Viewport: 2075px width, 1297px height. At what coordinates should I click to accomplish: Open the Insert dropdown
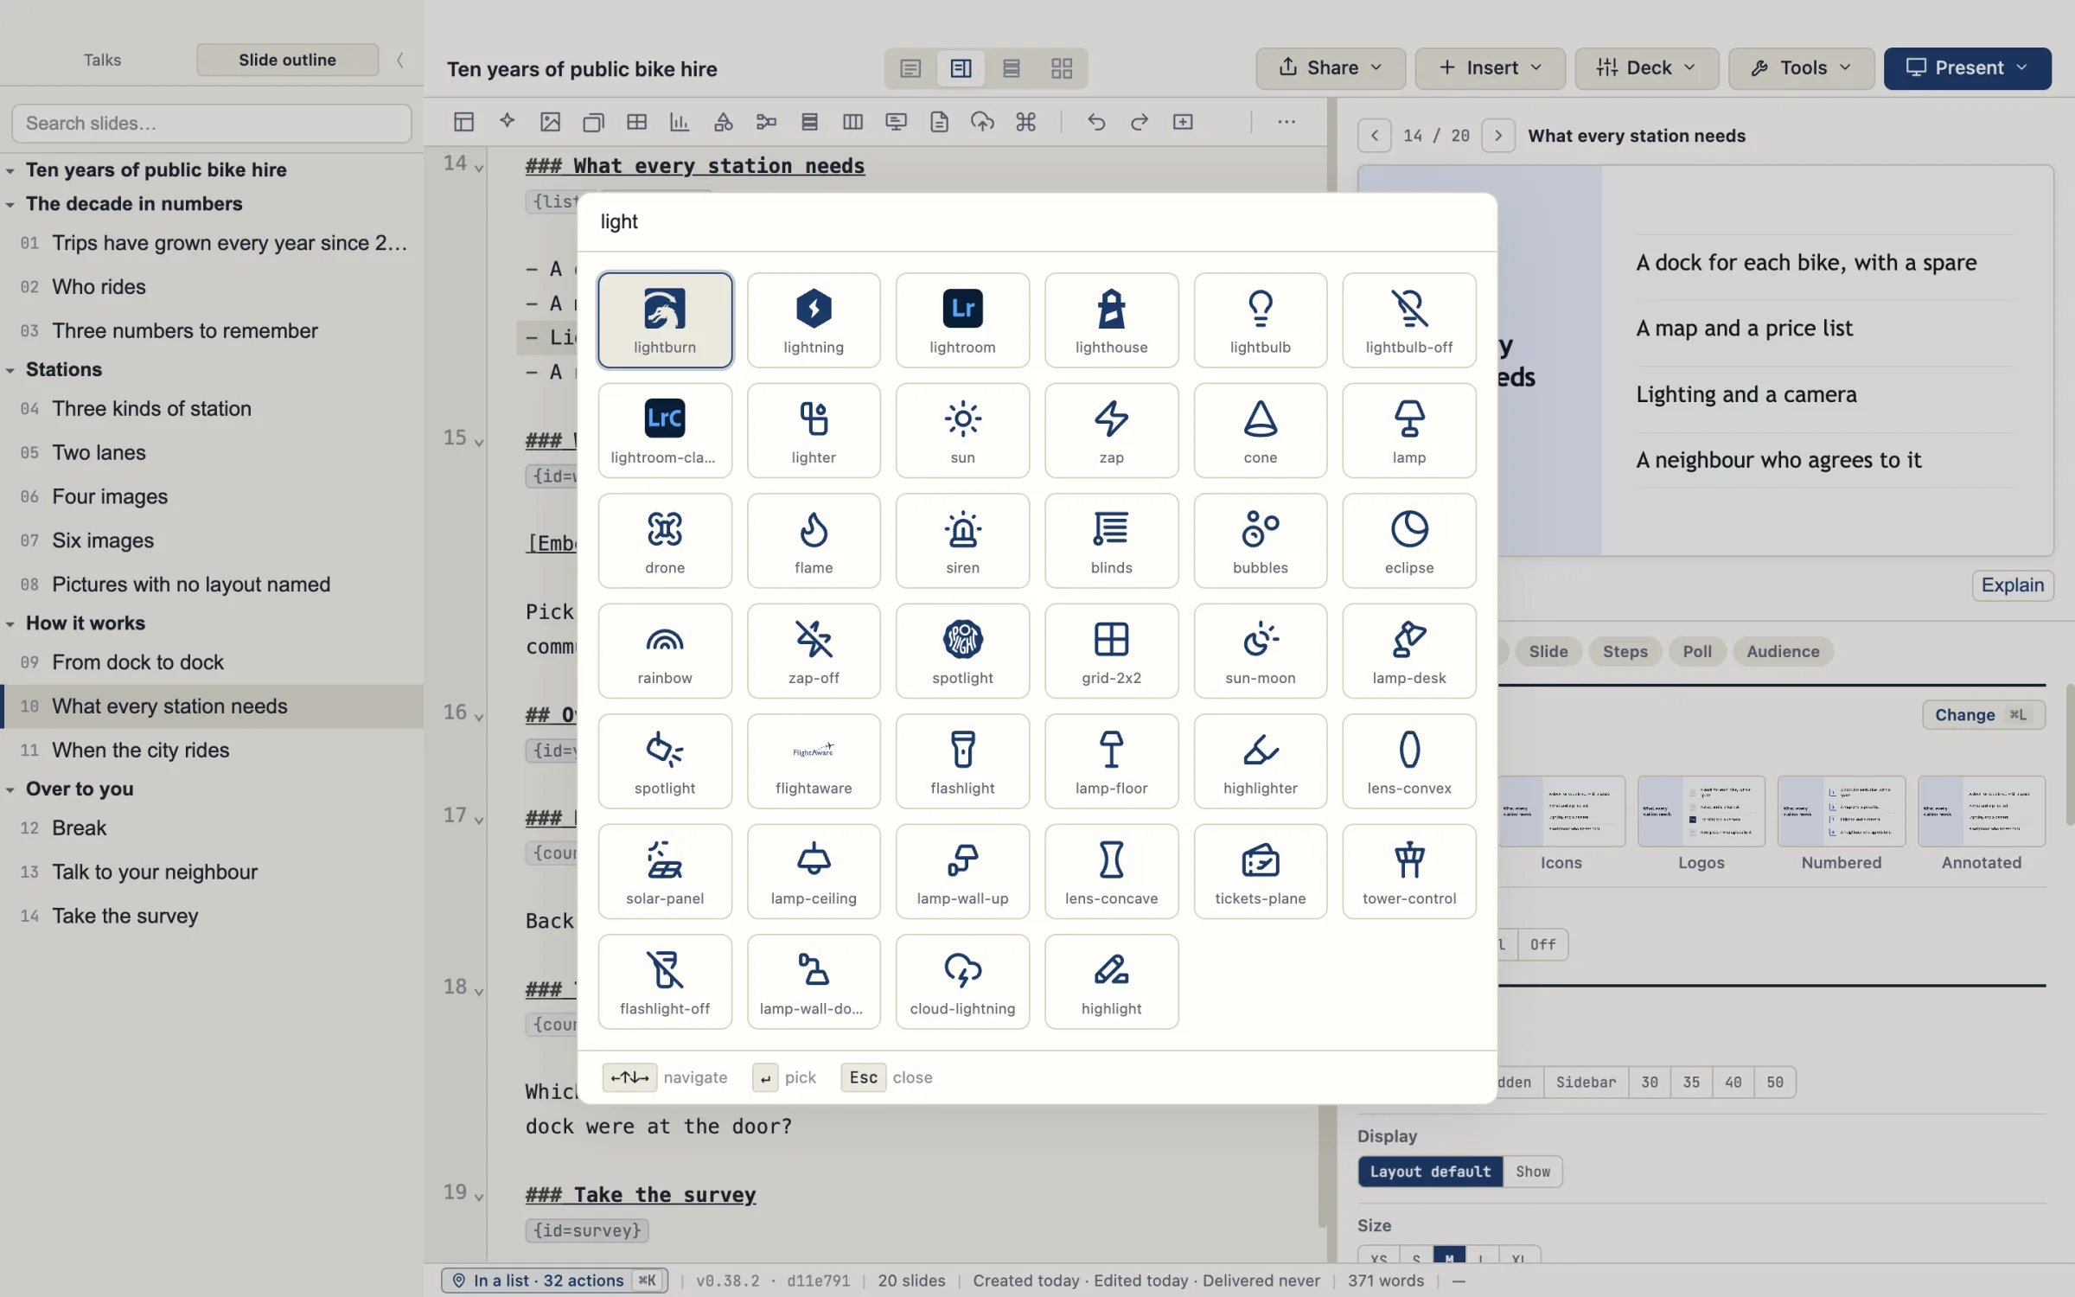coord(1491,68)
